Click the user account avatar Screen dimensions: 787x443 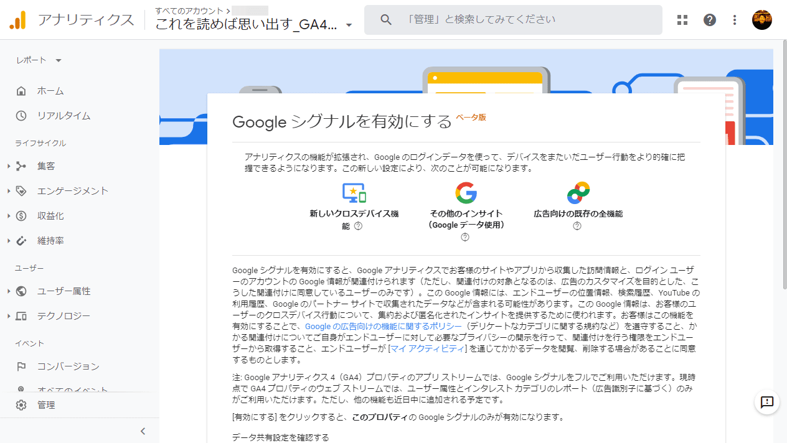tap(762, 20)
